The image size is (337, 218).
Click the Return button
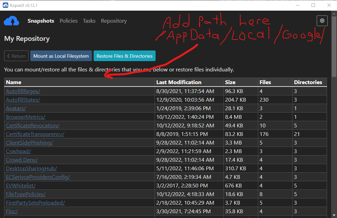tap(16, 56)
